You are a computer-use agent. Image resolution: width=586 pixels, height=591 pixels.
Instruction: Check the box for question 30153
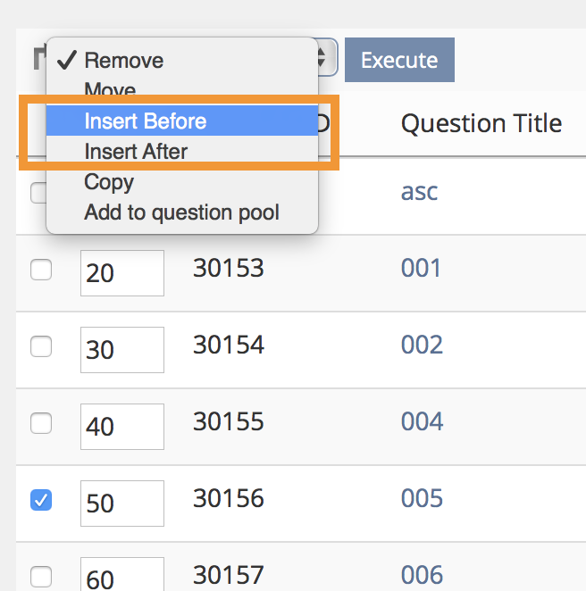(41, 271)
